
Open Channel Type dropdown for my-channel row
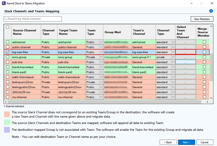(173, 97)
